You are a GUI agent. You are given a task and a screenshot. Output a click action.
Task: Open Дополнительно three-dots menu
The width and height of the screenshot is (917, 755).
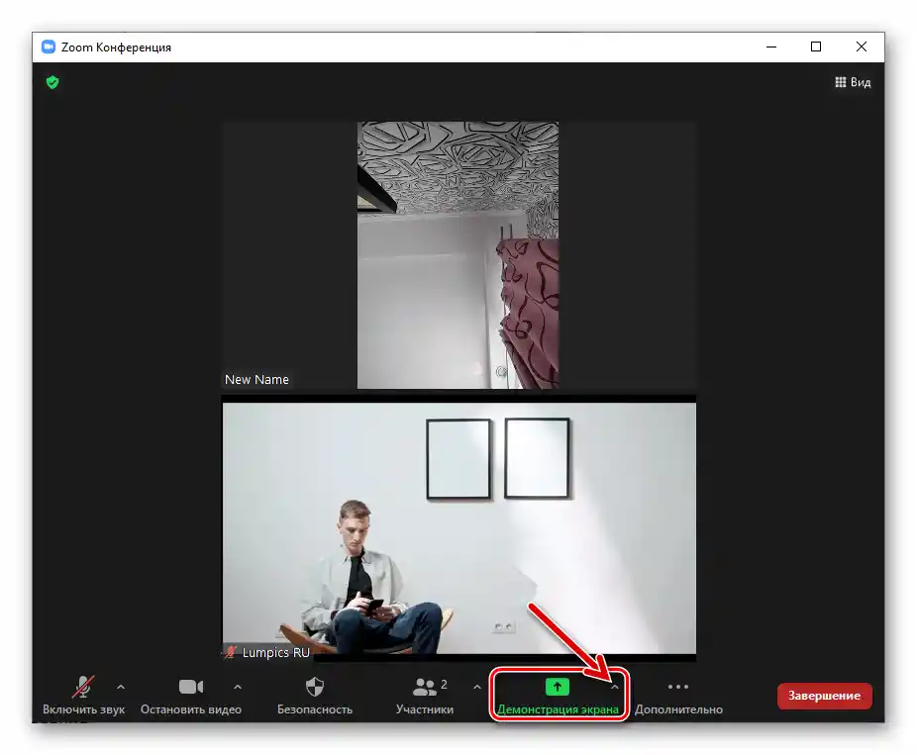(678, 696)
